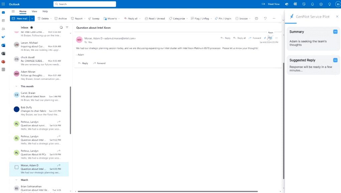Open the inbox filter icon

coord(67,27)
